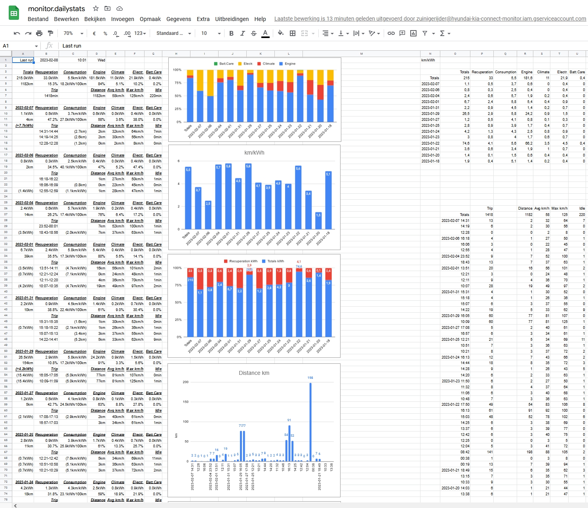Click the move to folder icon

tap(107, 8)
